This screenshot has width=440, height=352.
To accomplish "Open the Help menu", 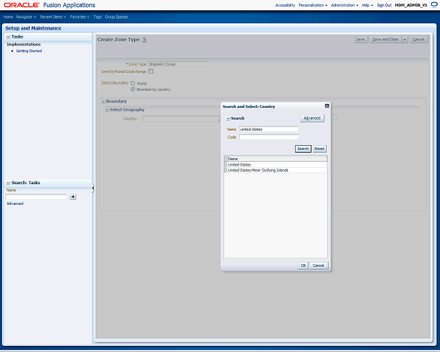I will click(x=367, y=5).
